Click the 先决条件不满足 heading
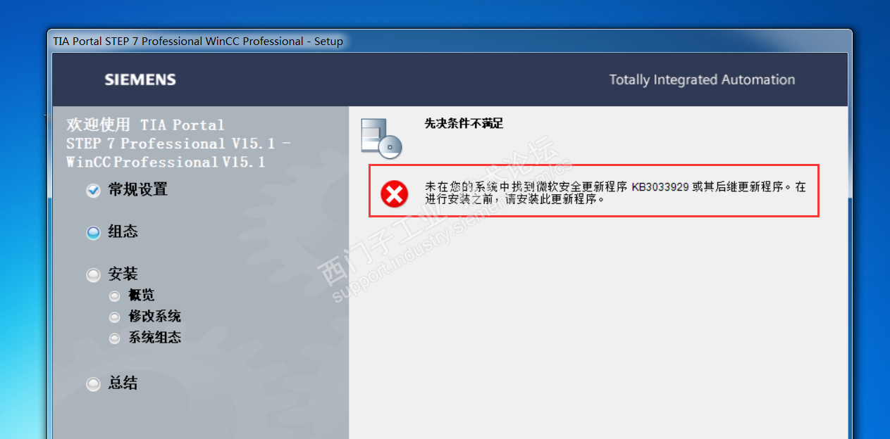 [x=464, y=123]
